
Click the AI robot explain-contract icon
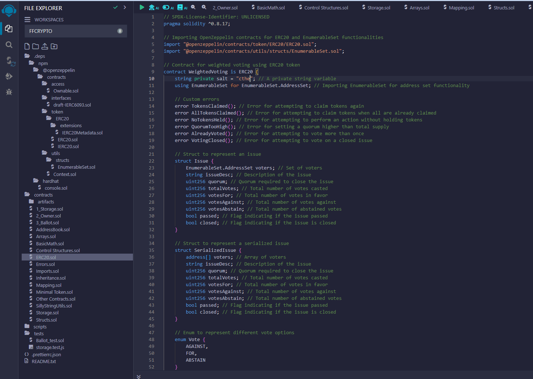click(154, 7)
